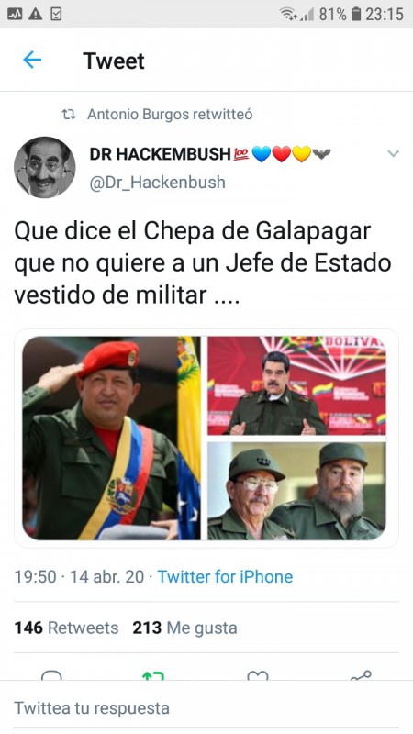
Task: Open the left photo with the red beret
Action: [x=111, y=439]
